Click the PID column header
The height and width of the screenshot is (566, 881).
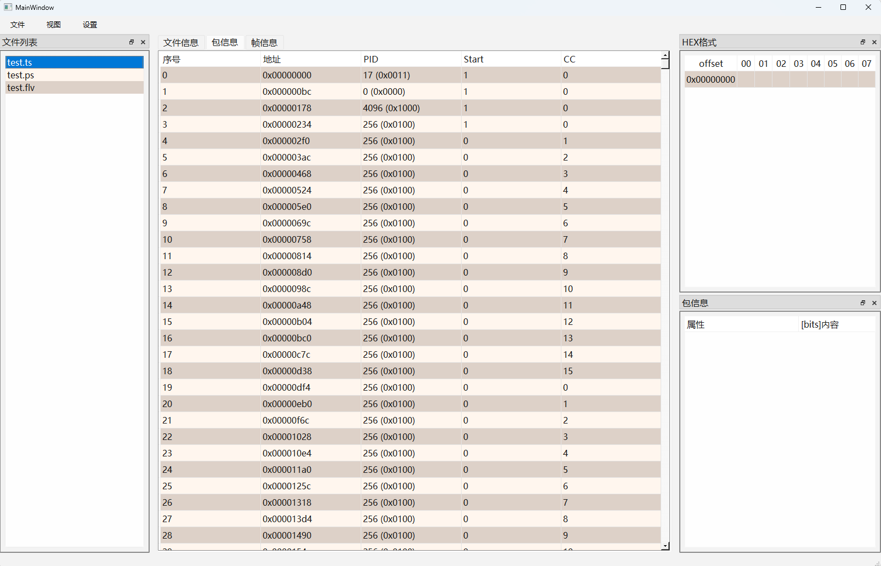[x=411, y=59]
